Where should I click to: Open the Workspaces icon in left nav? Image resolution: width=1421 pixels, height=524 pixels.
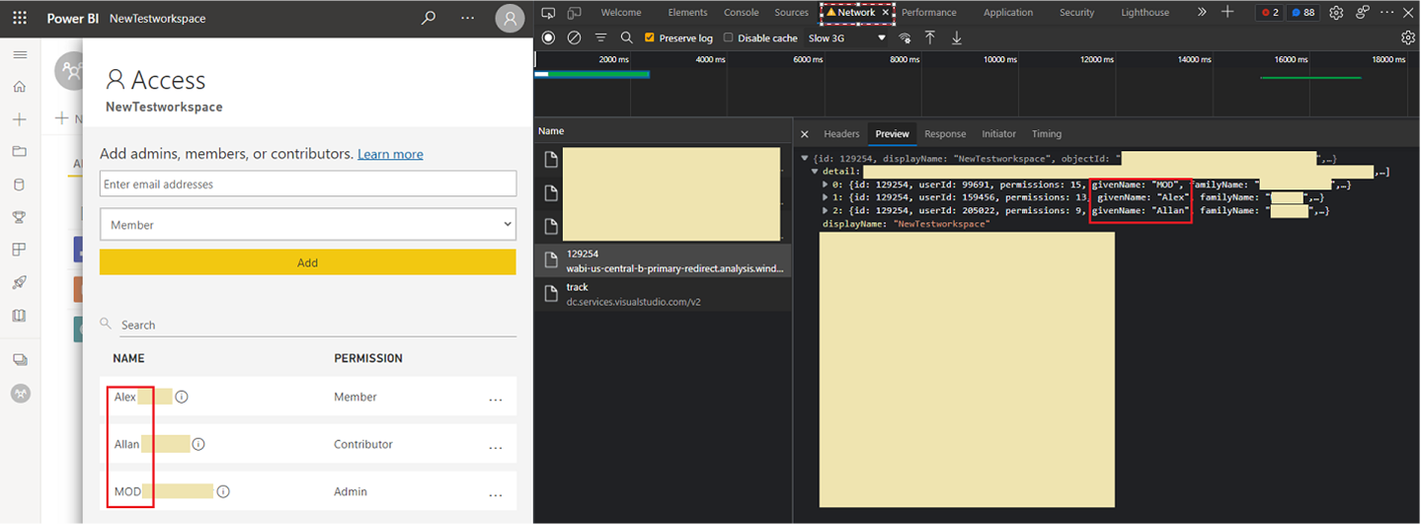pyautogui.click(x=19, y=360)
